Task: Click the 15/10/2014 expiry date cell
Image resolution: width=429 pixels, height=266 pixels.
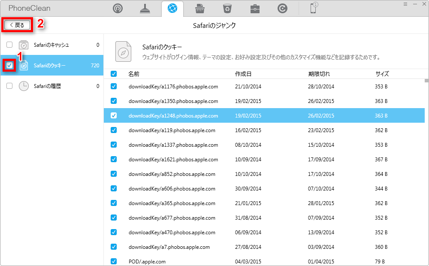Action: pyautogui.click(x=321, y=145)
